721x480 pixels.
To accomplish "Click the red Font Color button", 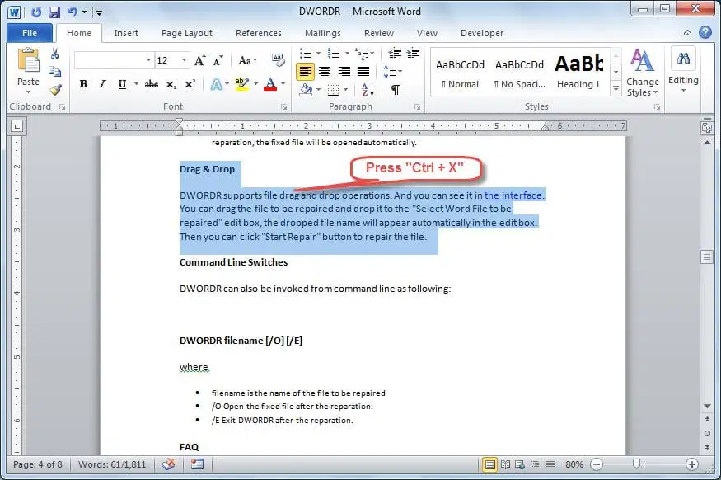I will tap(270, 84).
